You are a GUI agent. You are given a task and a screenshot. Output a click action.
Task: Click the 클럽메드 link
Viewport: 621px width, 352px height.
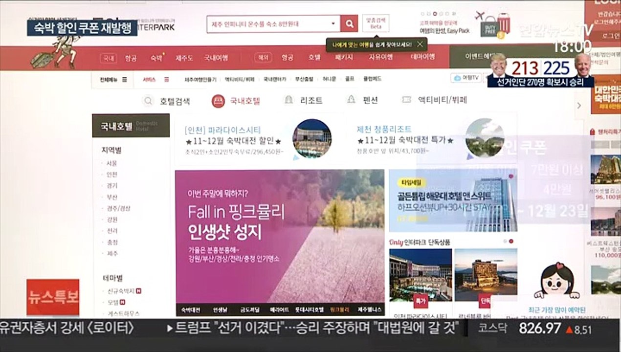coord(372,79)
